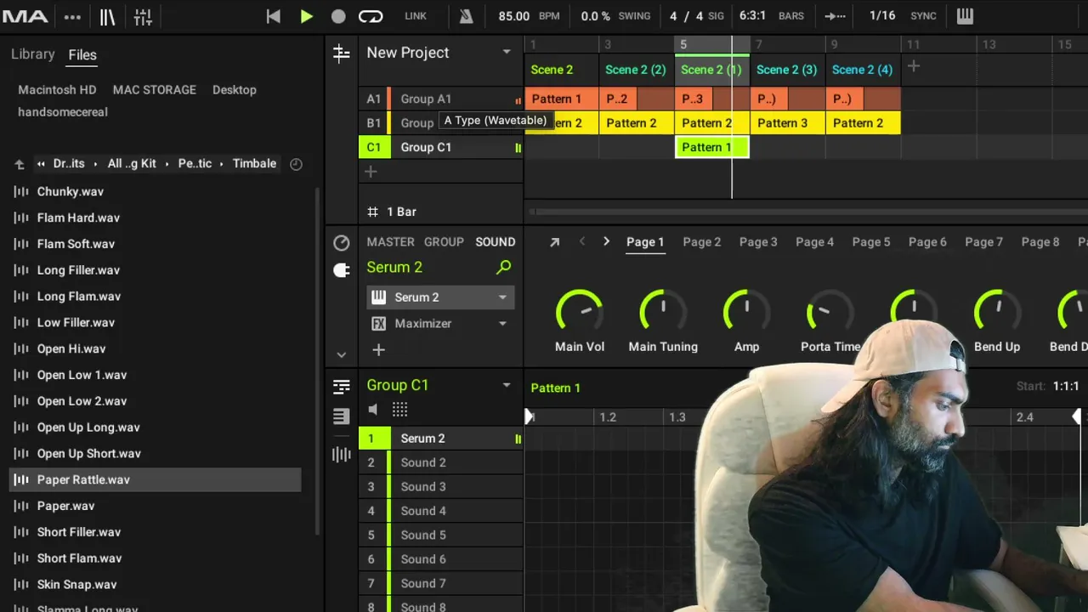Arm recording with the record button

click(x=338, y=16)
